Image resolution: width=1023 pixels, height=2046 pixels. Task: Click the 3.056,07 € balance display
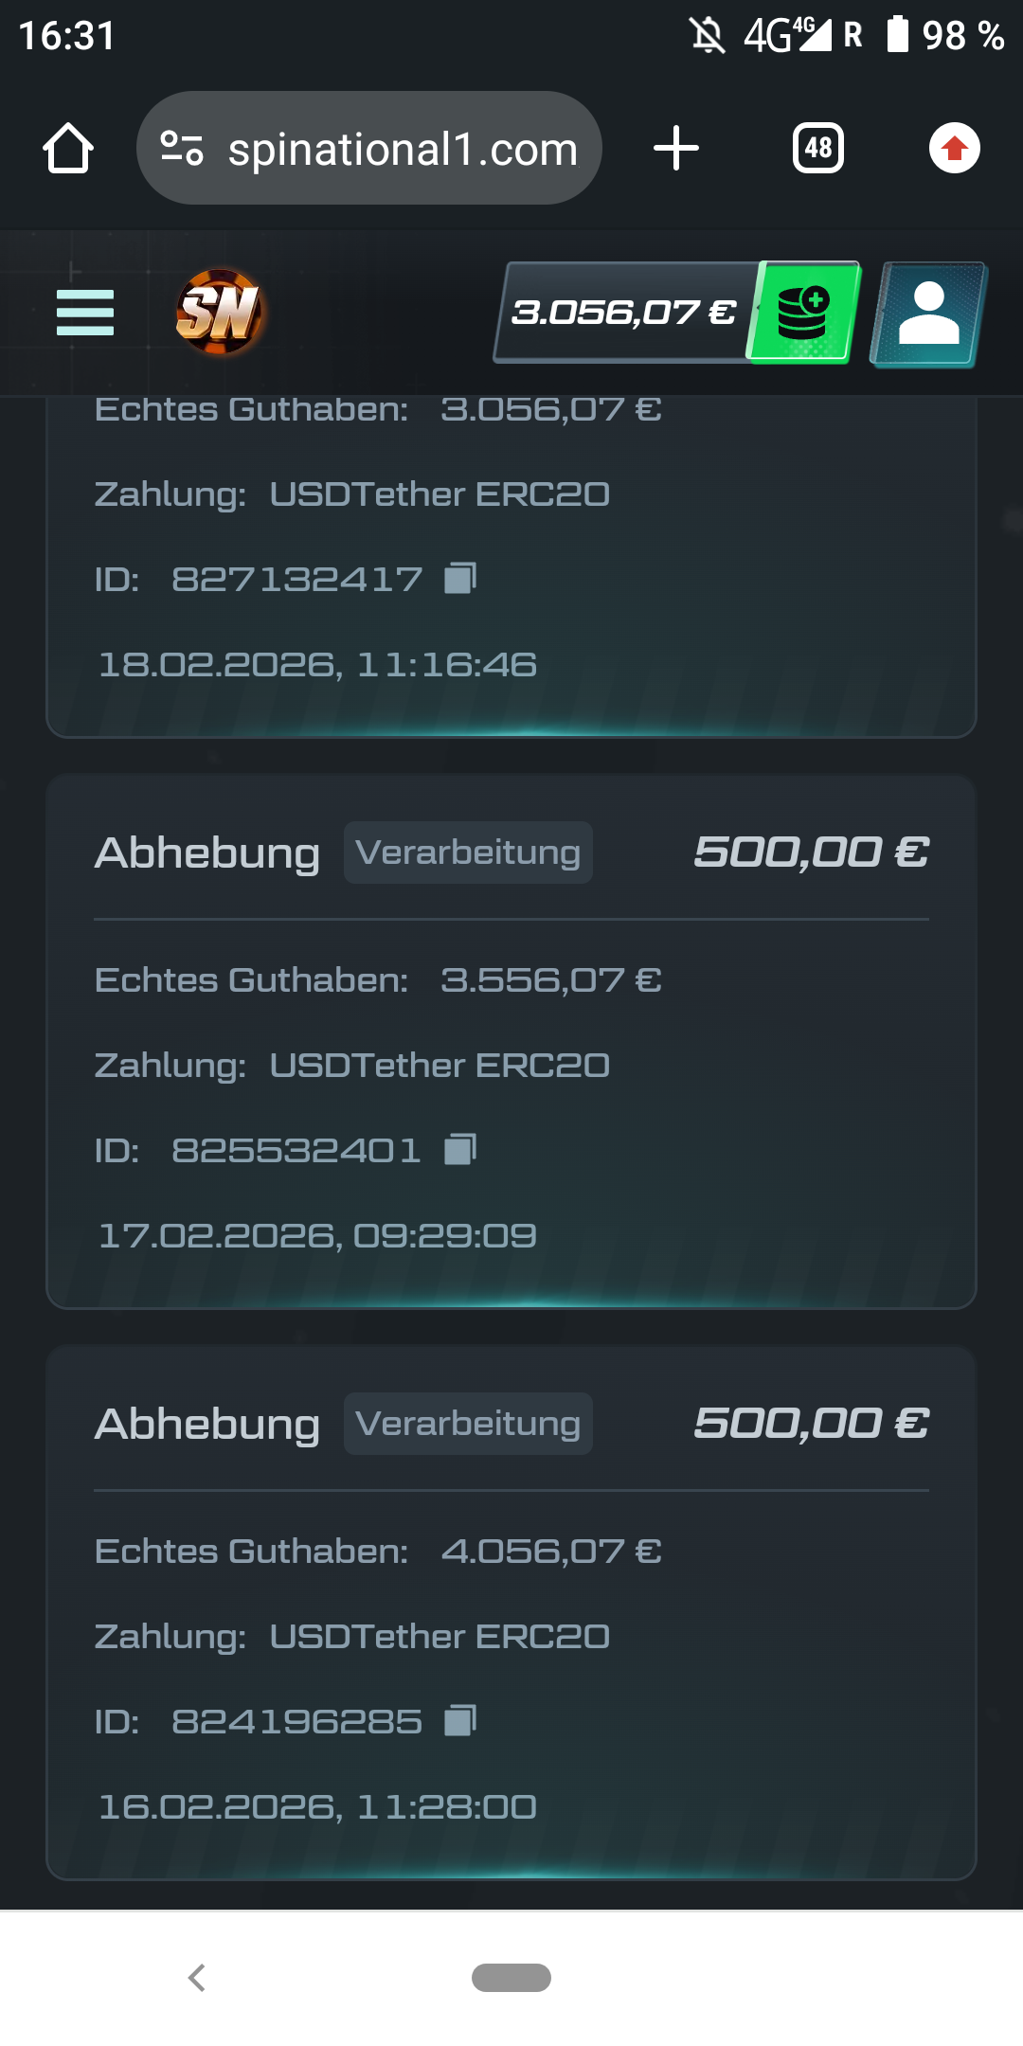(623, 313)
